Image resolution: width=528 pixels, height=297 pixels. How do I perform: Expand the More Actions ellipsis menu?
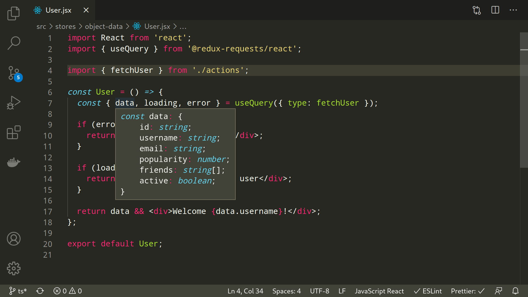(x=513, y=10)
